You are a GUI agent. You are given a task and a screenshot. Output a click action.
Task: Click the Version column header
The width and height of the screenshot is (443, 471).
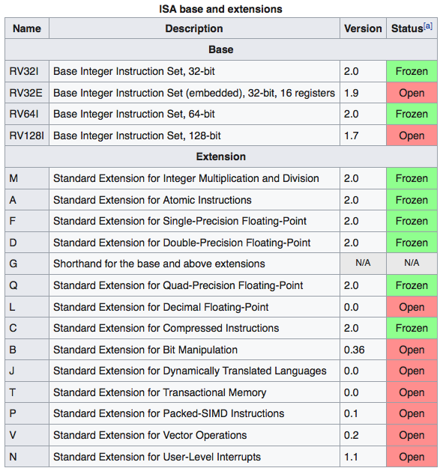(363, 28)
